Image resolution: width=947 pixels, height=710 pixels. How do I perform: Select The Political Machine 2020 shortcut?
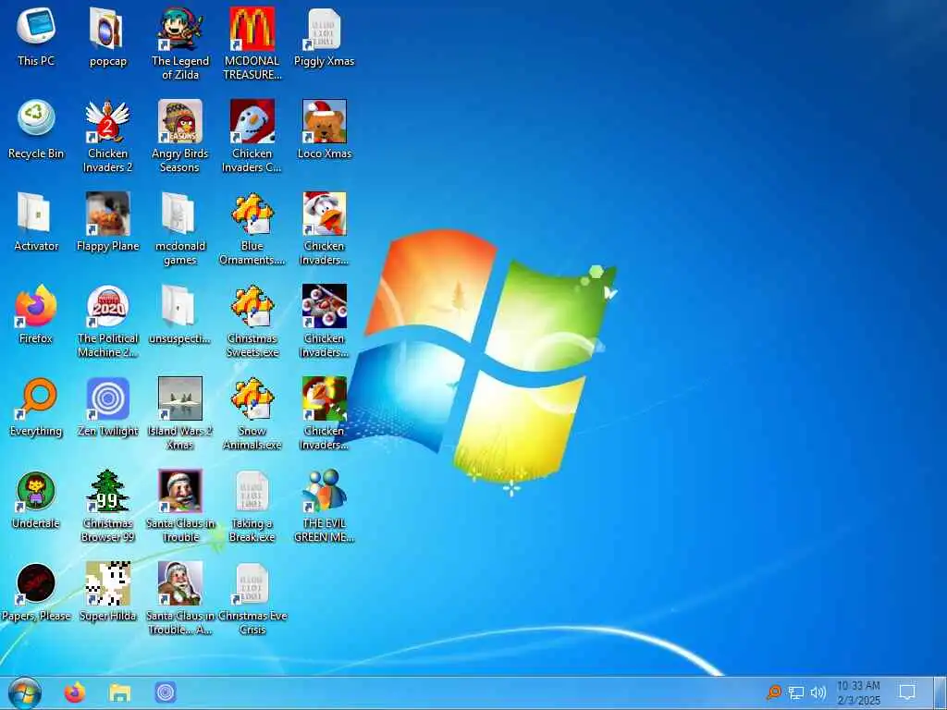(107, 321)
